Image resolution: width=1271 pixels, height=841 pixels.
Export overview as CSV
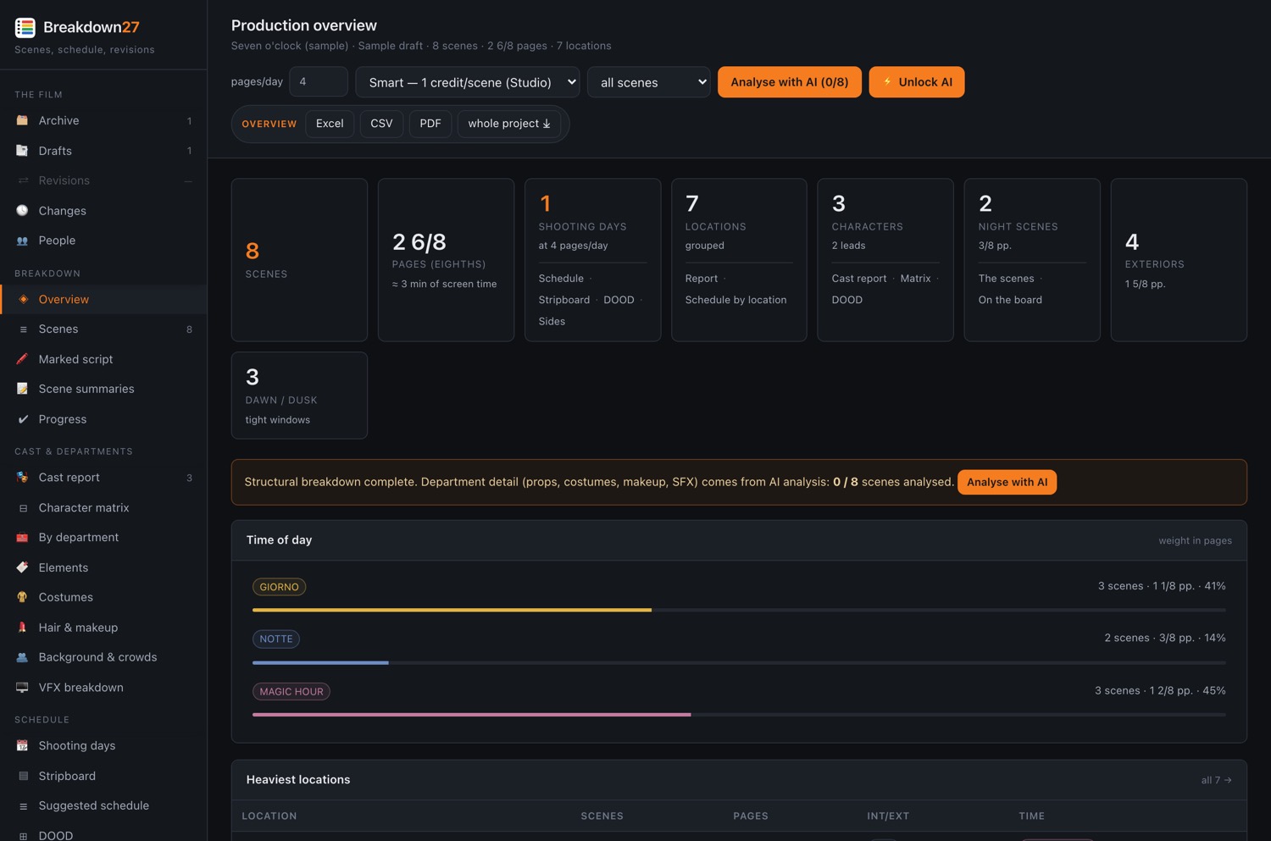[381, 124]
